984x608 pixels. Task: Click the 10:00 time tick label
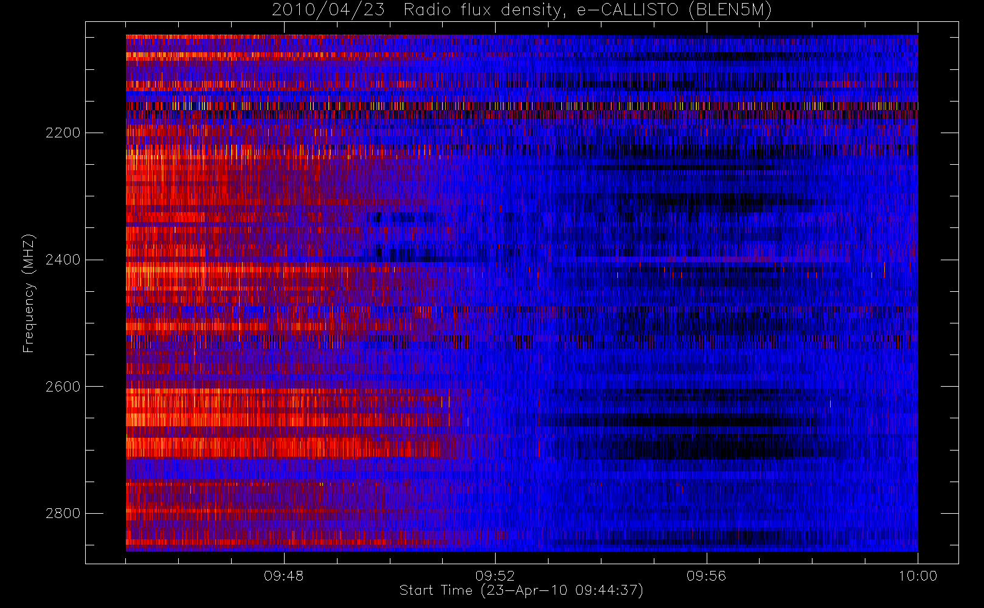(918, 576)
